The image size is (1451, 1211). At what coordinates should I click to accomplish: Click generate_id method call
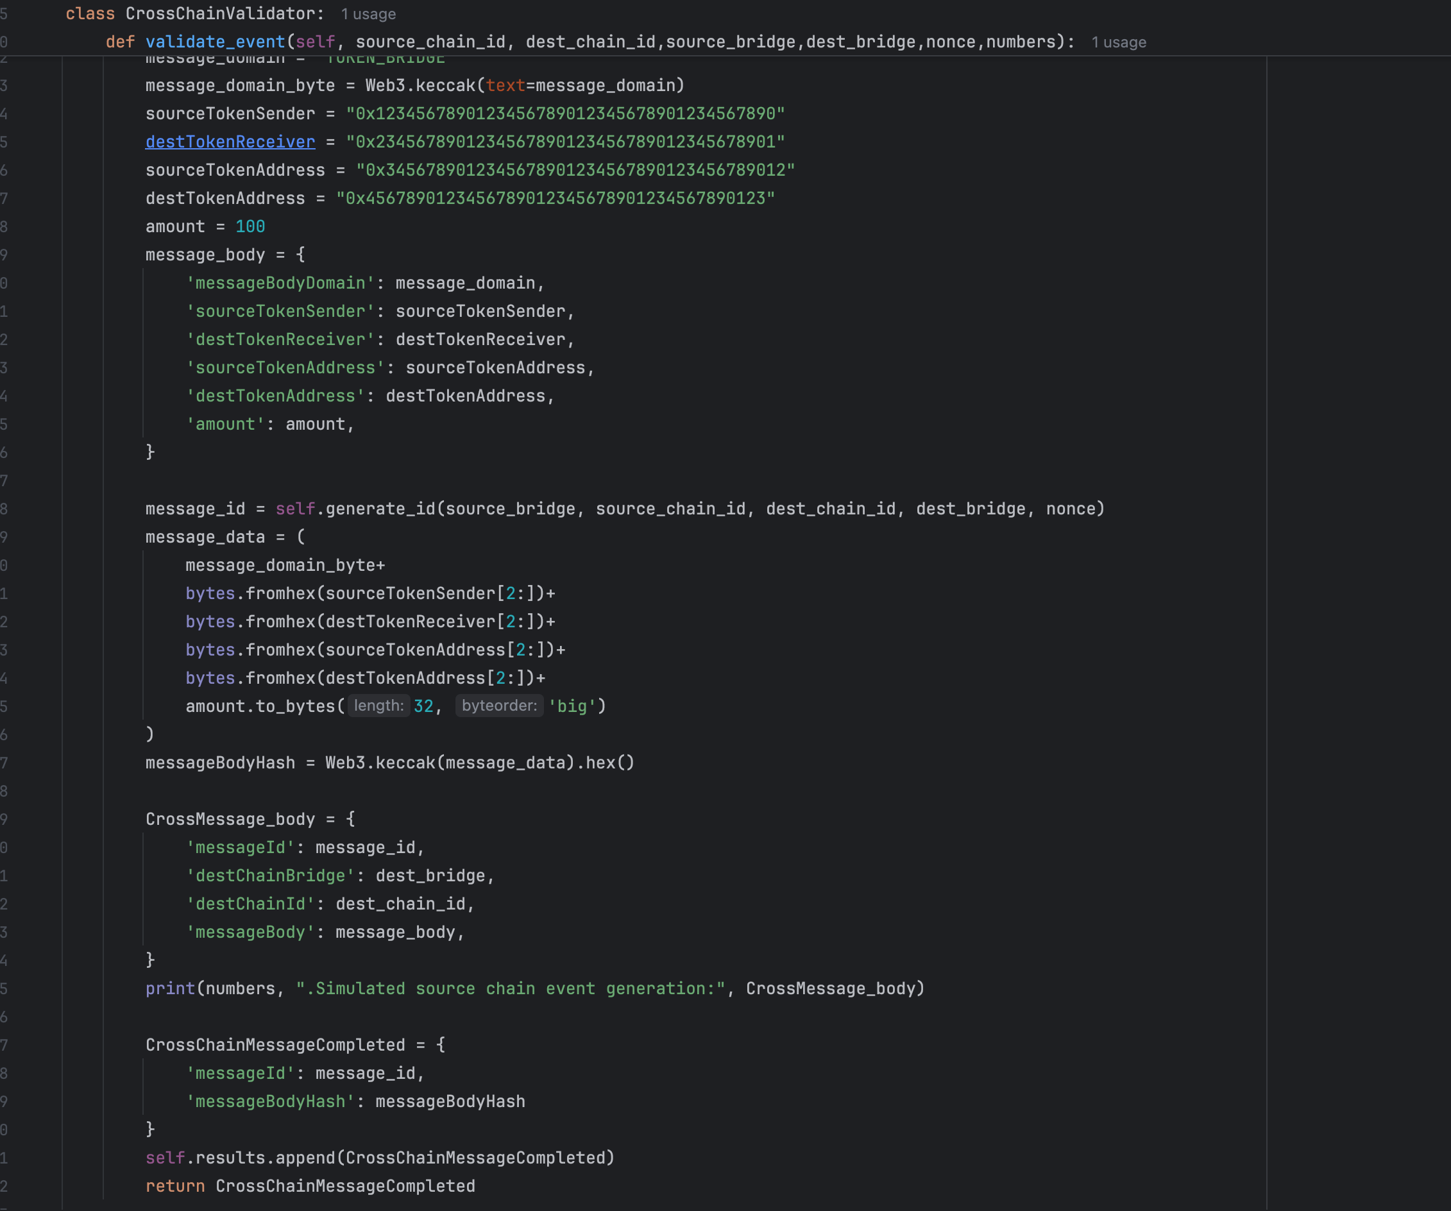(380, 509)
